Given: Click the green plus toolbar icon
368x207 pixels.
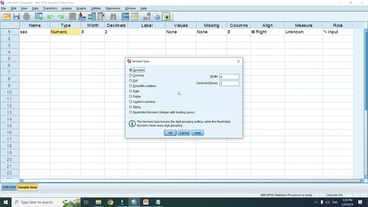Looking at the screenshot, I should coord(166,17).
